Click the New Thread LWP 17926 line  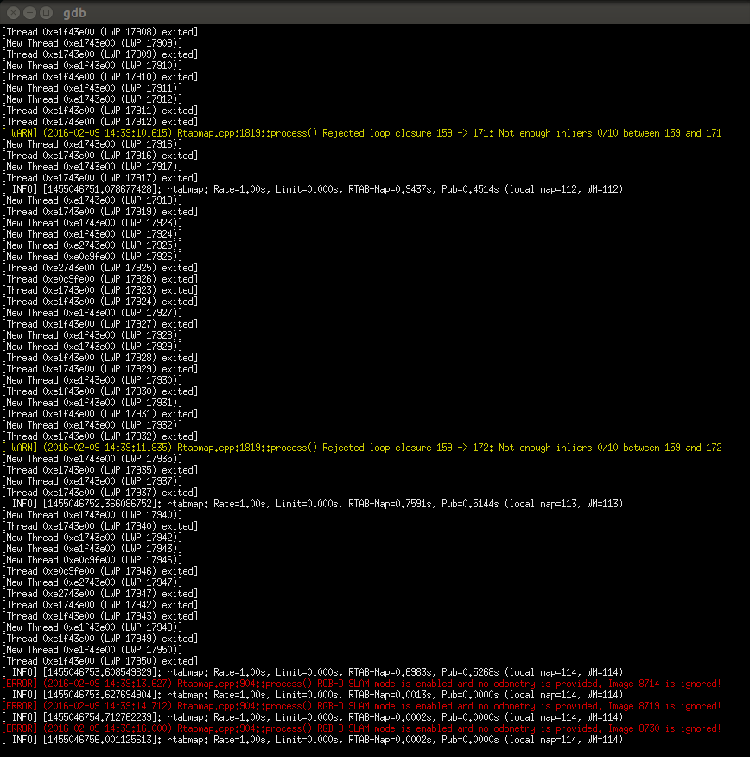pos(92,257)
